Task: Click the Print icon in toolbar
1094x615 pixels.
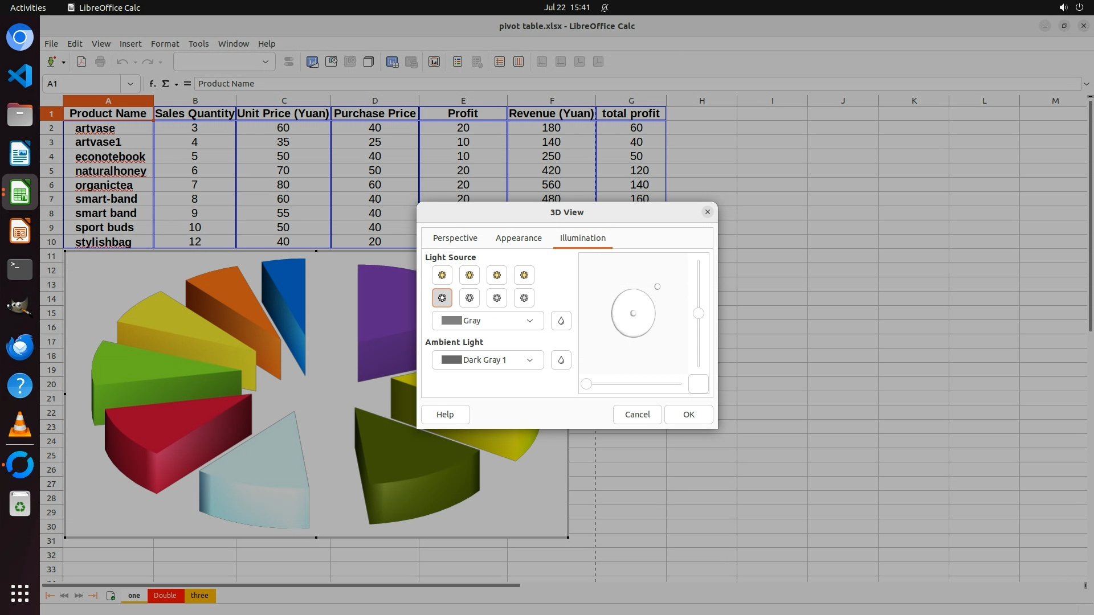Action: [100, 61]
